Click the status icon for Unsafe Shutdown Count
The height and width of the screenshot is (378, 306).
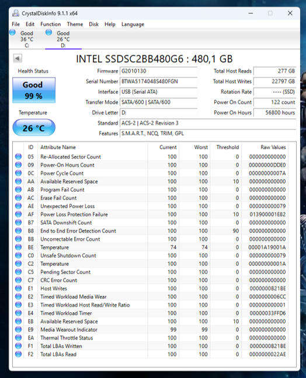pos(18,256)
